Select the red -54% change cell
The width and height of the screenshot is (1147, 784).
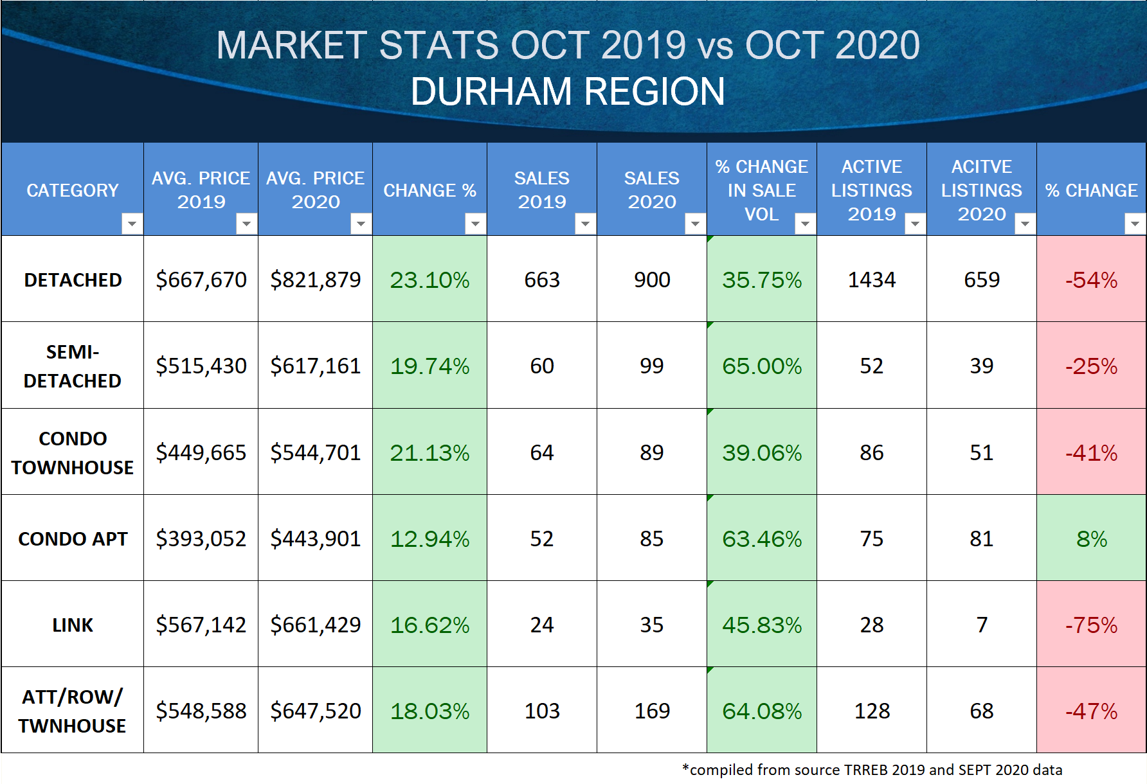[1091, 280]
